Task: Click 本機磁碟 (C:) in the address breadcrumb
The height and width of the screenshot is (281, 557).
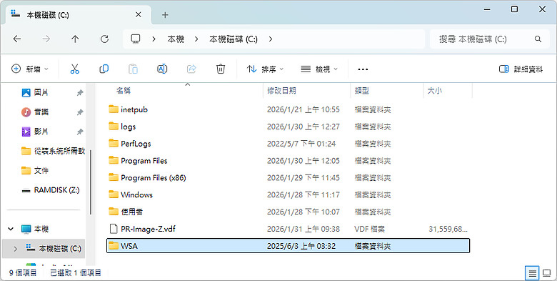Action: (x=234, y=39)
